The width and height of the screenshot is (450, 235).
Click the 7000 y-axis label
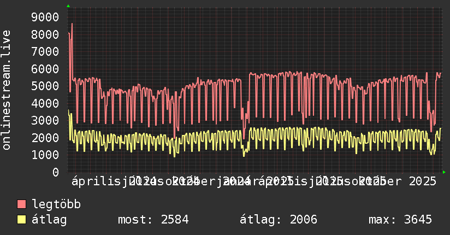coord(45,52)
